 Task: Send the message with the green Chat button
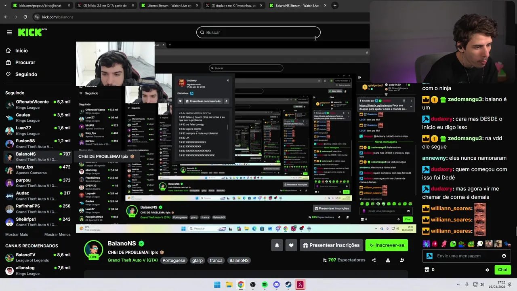coord(502,270)
